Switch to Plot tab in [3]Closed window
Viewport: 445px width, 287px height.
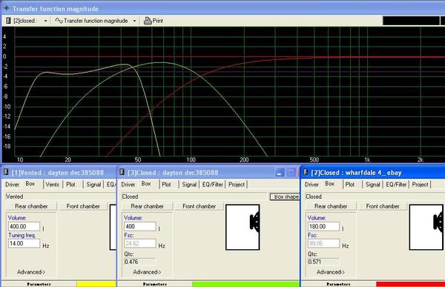coord(166,185)
